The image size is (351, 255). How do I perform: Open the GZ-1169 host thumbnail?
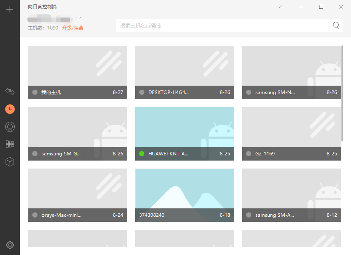click(x=292, y=134)
